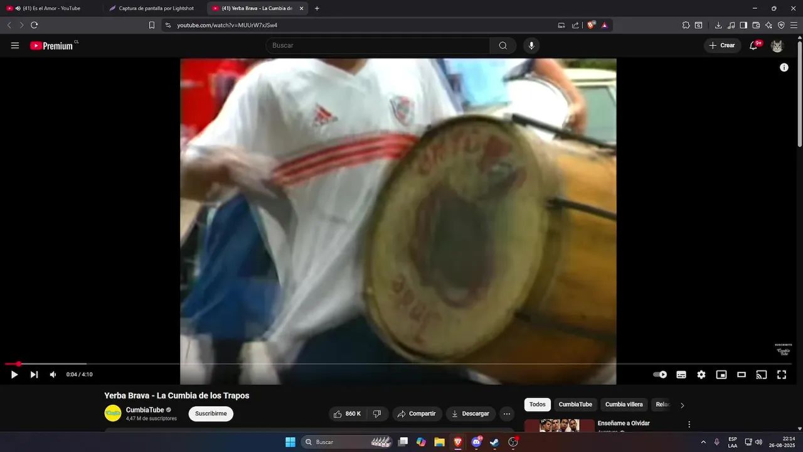Open Leo AI sparkle icon
Image resolution: width=803 pixels, height=452 pixels.
pos(768,25)
